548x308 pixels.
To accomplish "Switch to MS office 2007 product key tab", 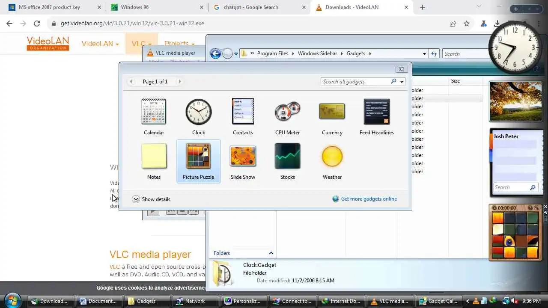I will pos(54,7).
